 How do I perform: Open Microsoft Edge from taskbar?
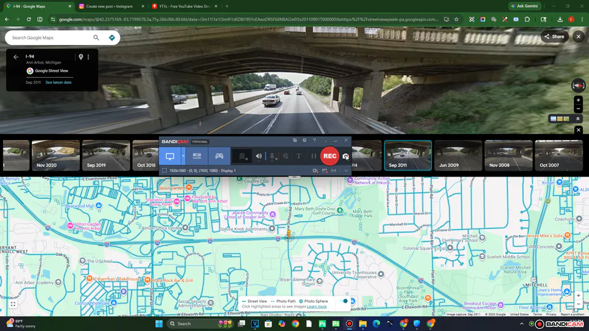pos(376,324)
